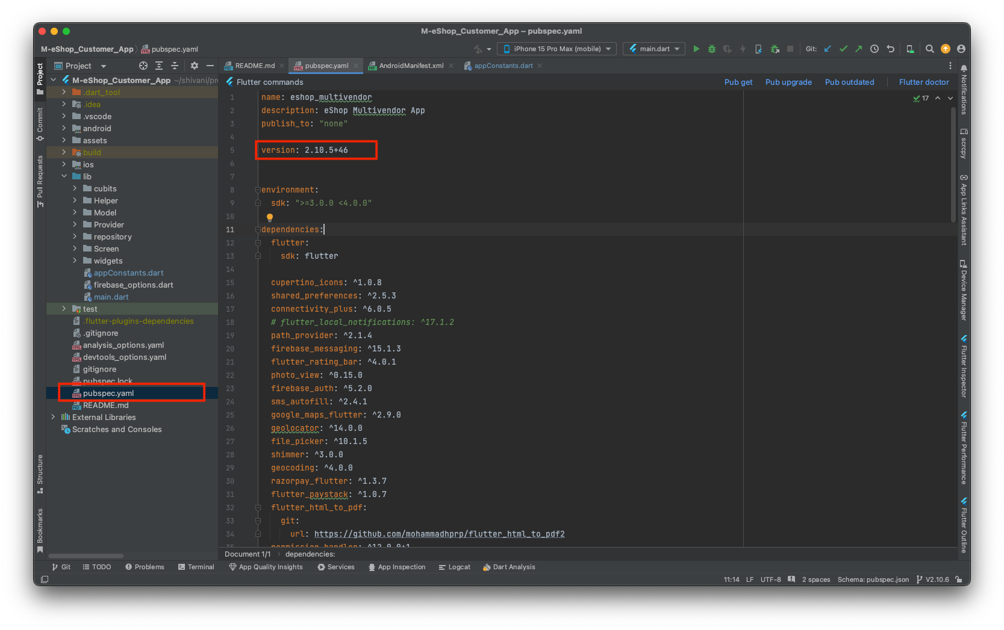1004x630 pixels.
Task: Run main.dart with the green play icon
Action: [696, 49]
